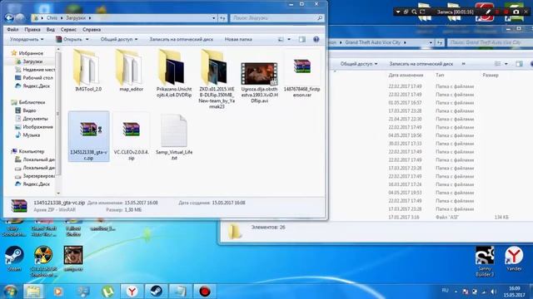Select the 1345121338_gta-vc.zip archive
533x299 pixels.
coord(89,136)
